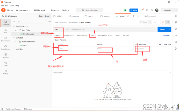Open Mock Servers in the sidebar
The height and width of the screenshot is (111, 179).
click(x=6, y=47)
